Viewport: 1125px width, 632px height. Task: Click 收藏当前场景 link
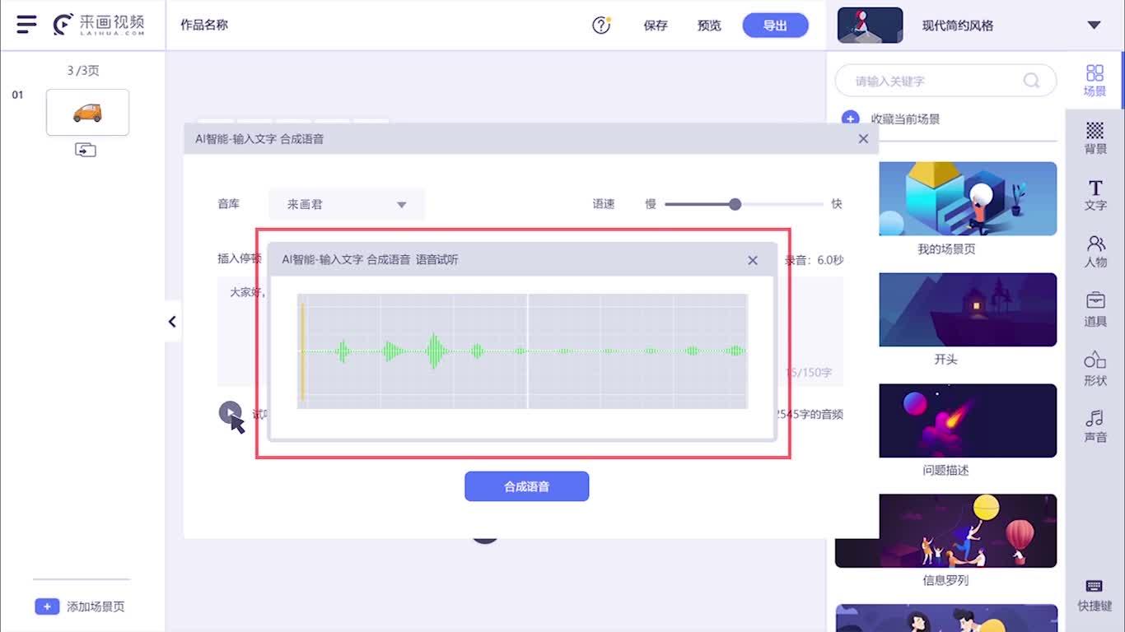pyautogui.click(x=905, y=119)
